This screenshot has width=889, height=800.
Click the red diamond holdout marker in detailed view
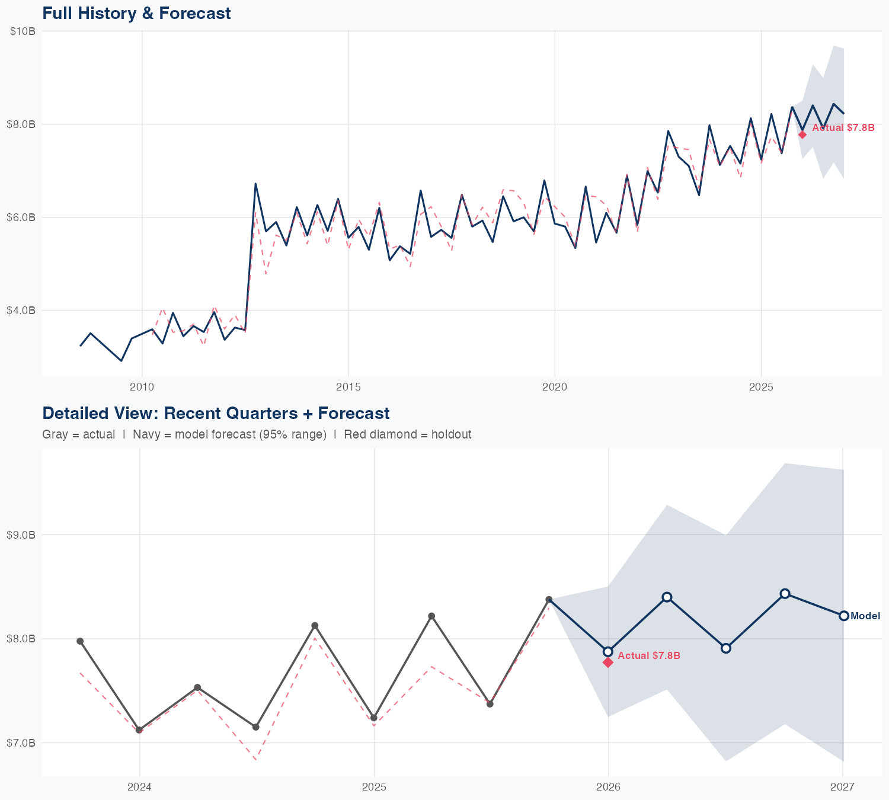[x=608, y=662]
